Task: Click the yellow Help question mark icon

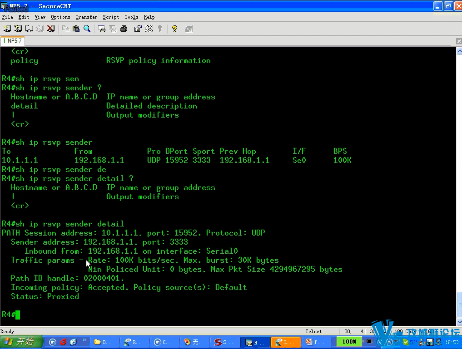Action: click(x=174, y=29)
